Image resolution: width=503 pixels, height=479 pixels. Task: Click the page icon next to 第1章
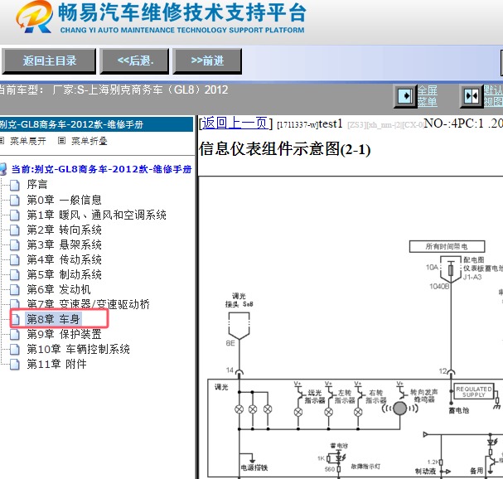click(15, 215)
